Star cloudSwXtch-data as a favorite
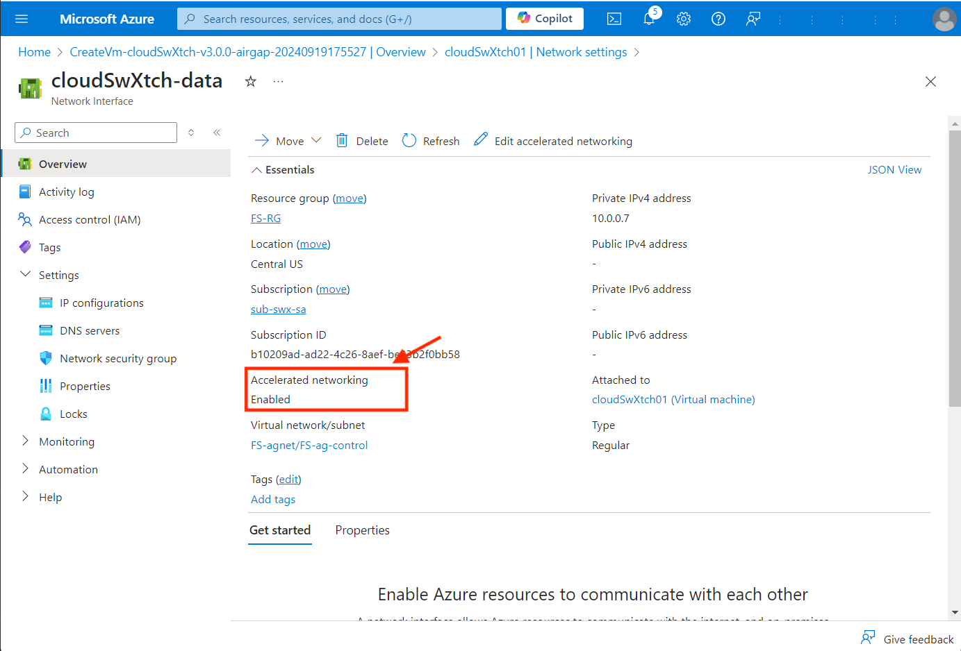The height and width of the screenshot is (651, 961). coord(249,81)
